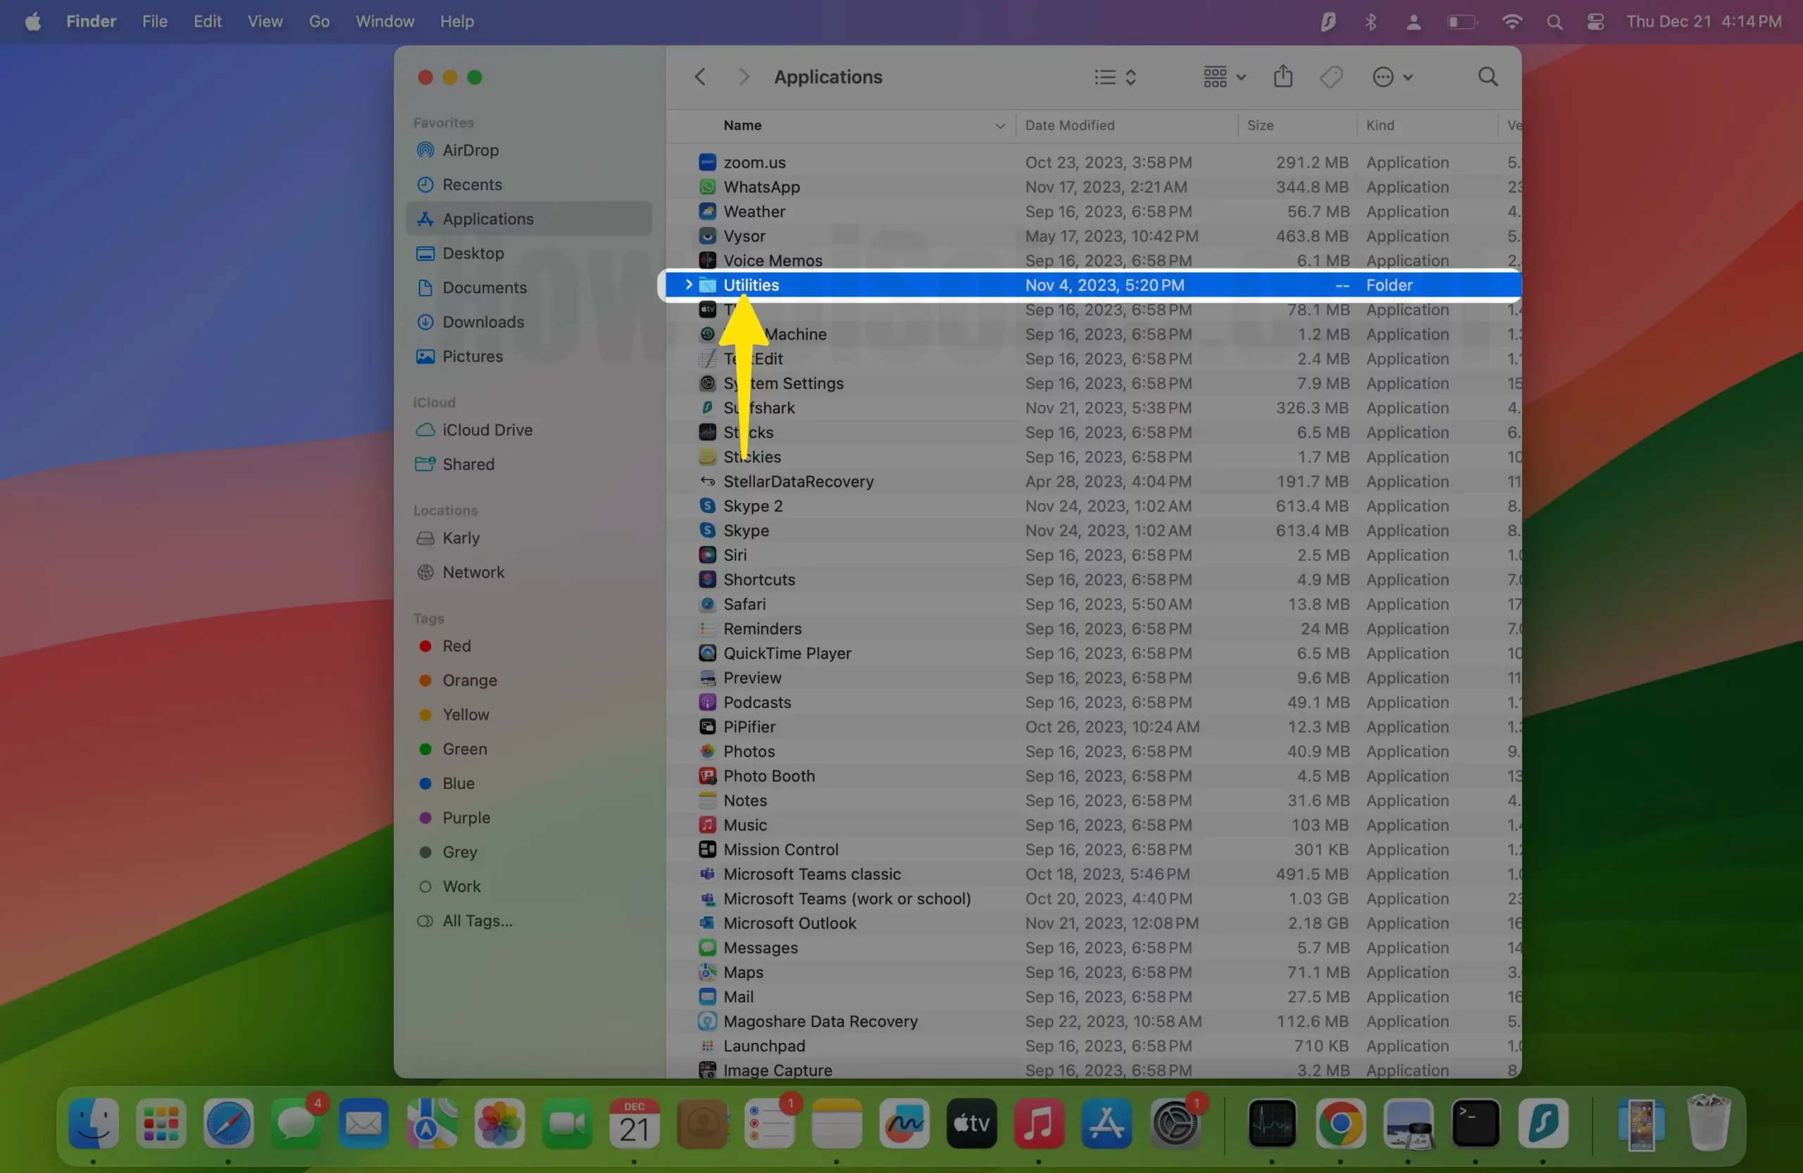Select the Photo Booth app icon
Viewport: 1803px width, 1173px height.
click(707, 776)
